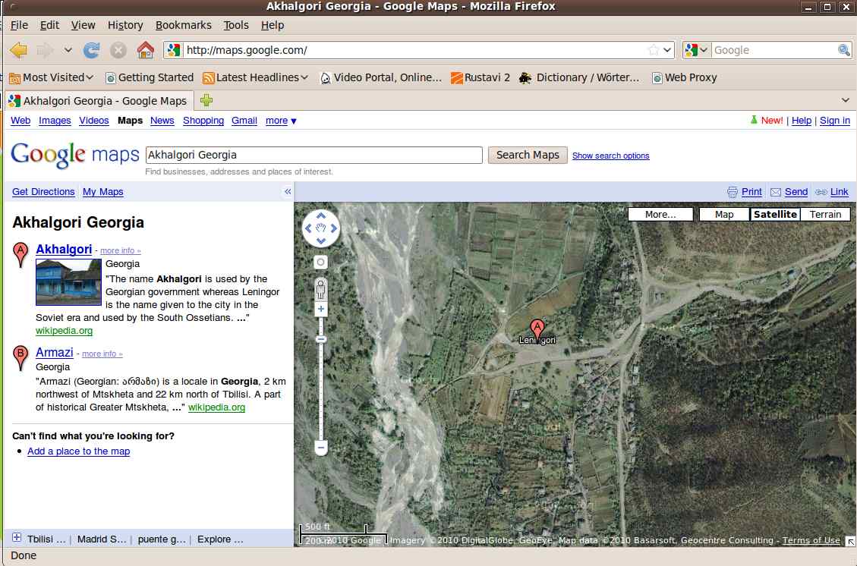This screenshot has width=857, height=566.
Task: Open the Tools menu
Action: [236, 25]
